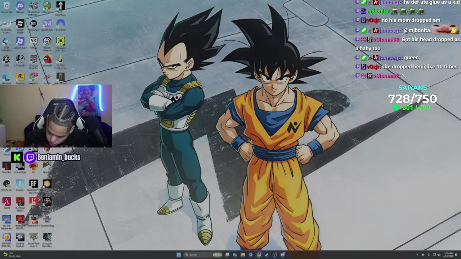The width and height of the screenshot is (461, 259).
Task: Open the Recycle Bin desktop icon
Action: (6, 7)
